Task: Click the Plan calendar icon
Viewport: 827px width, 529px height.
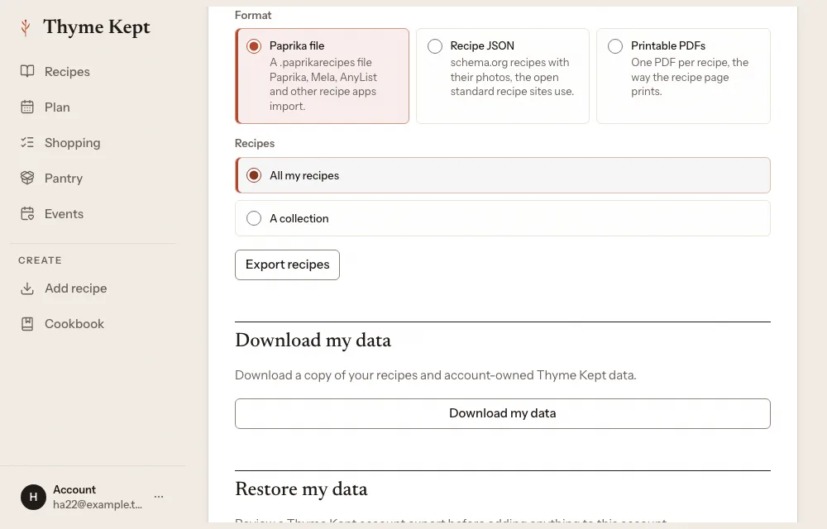Action: point(27,107)
